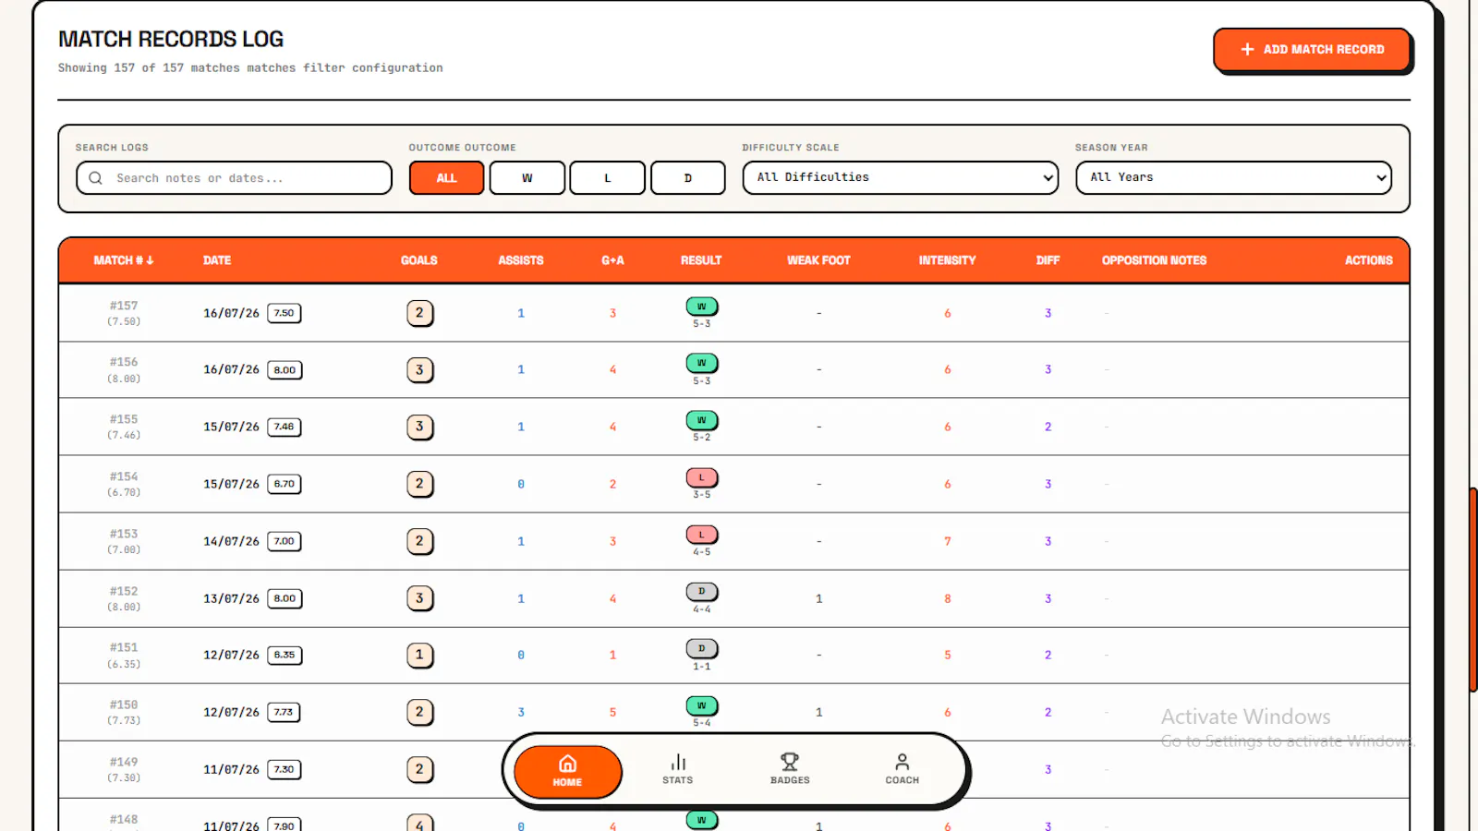This screenshot has height=831, width=1478.
Task: Click the goals badge 1 for match #151
Action: [419, 656]
